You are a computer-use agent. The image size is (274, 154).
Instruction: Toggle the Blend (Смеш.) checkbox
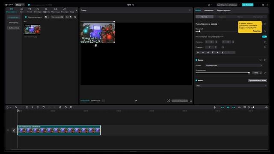197,60
